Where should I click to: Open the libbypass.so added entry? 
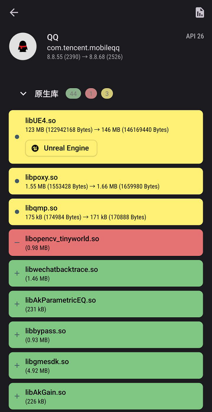click(x=106, y=335)
